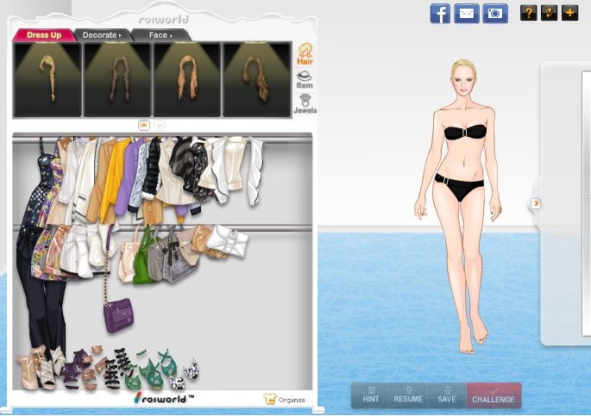Click the orange plus icon
This screenshot has height=416, width=591.
569,13
